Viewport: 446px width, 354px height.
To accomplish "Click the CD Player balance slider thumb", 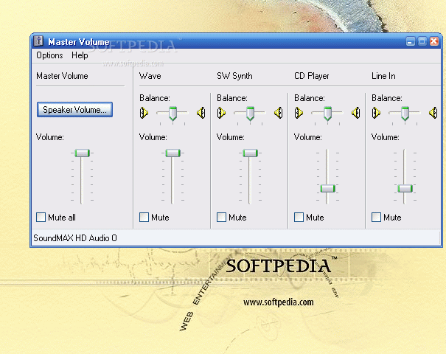I will (x=327, y=114).
